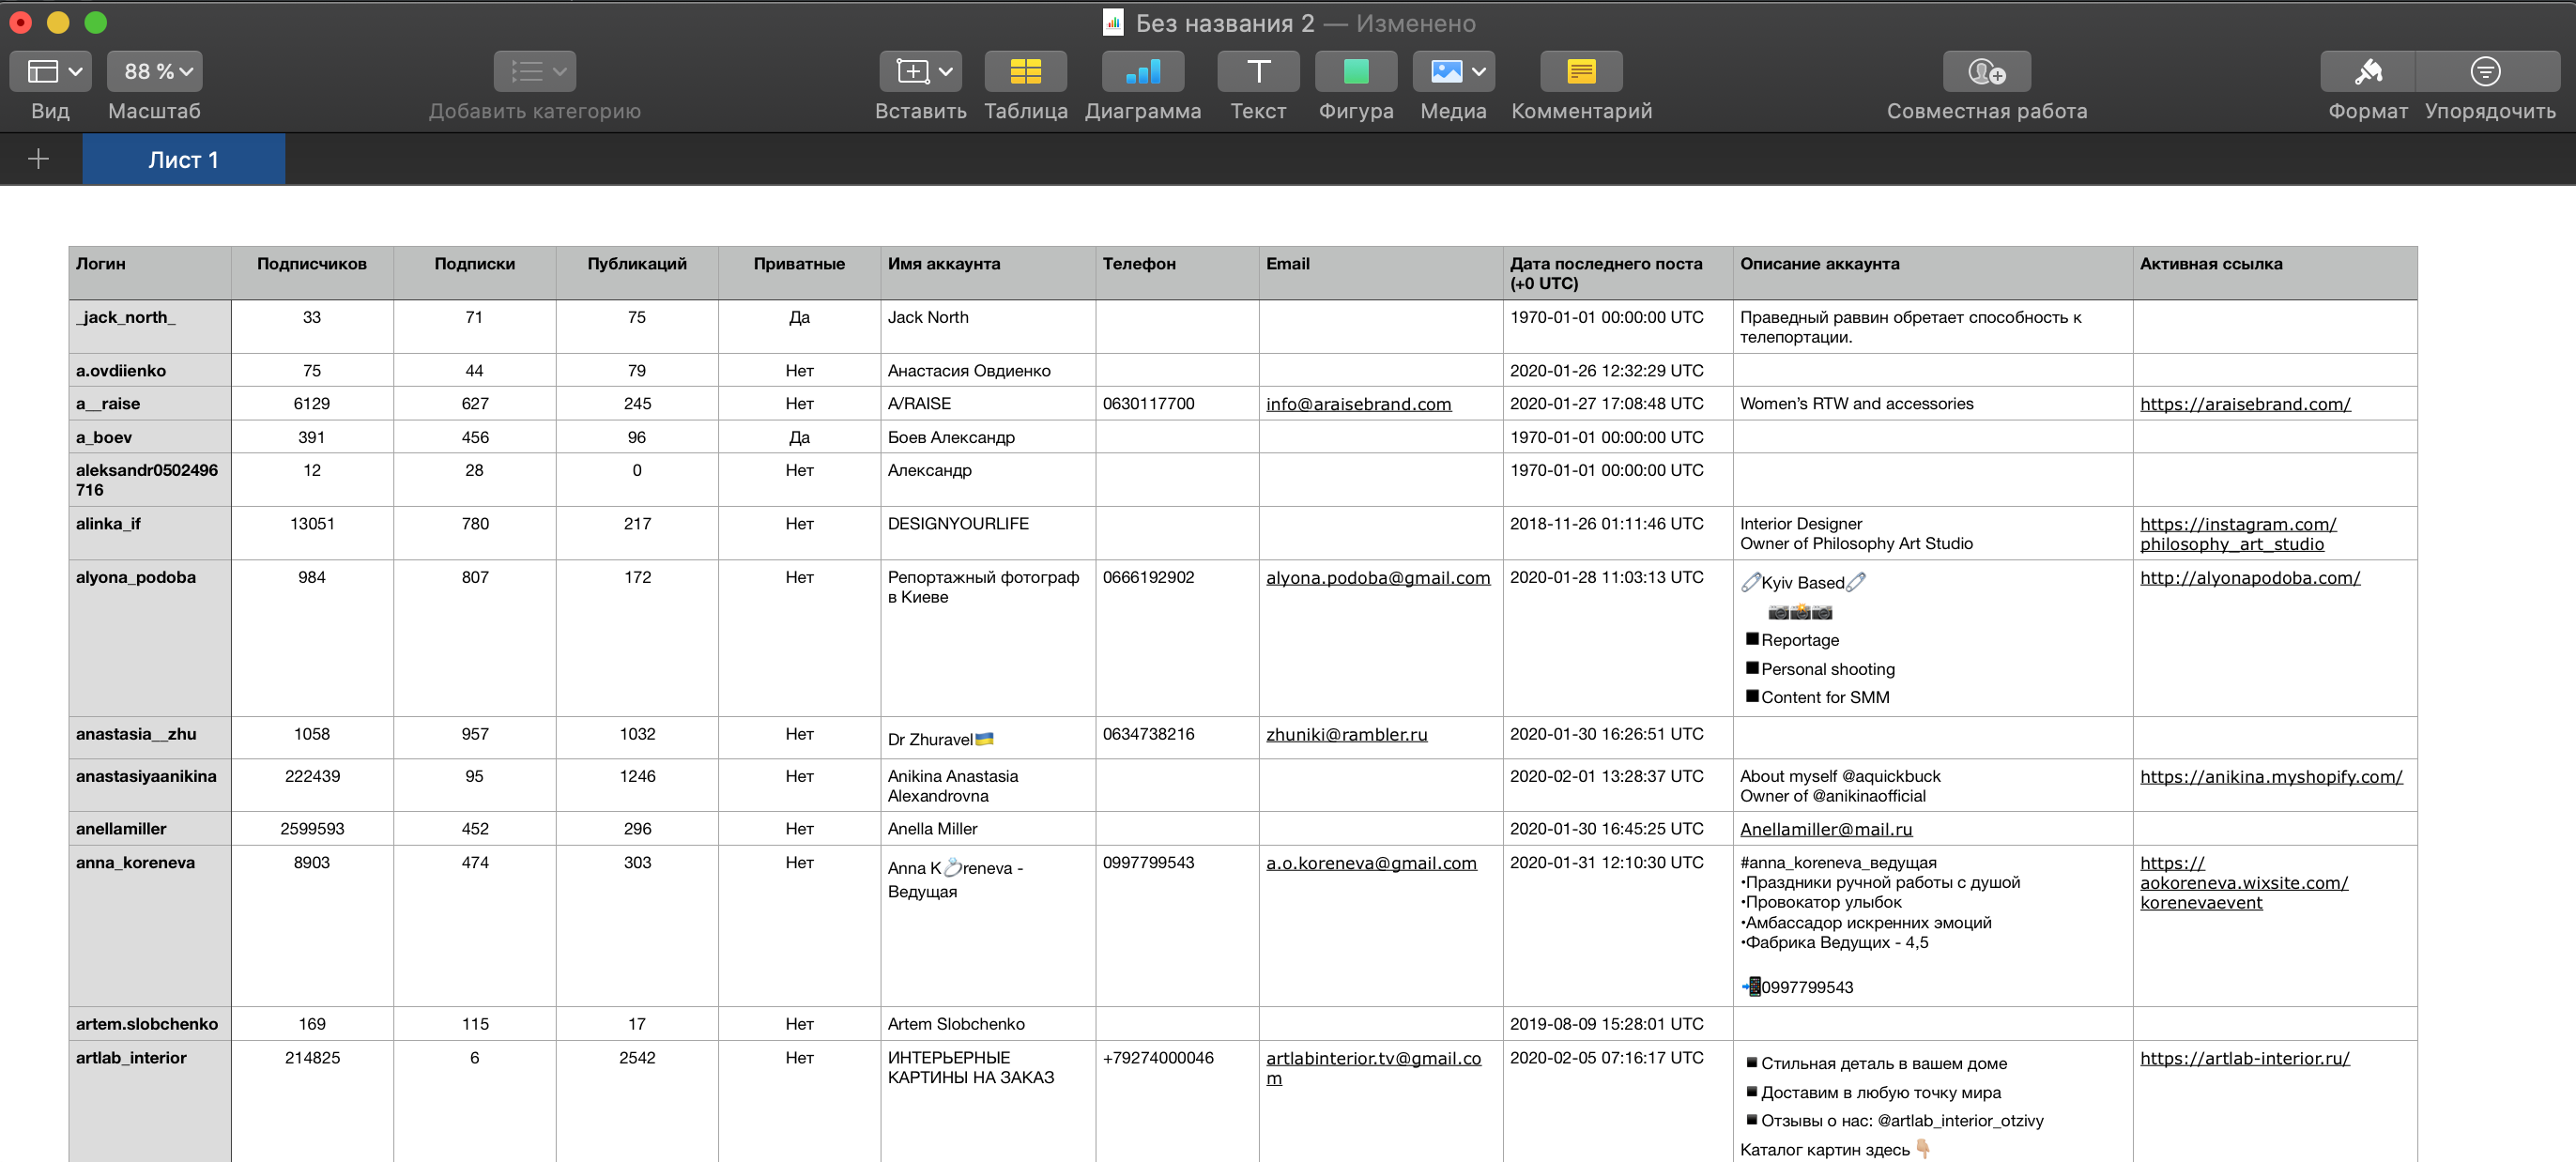Image resolution: width=2576 pixels, height=1162 pixels.
Task: Expand the Вид (View) dropdown
Action: tap(51, 71)
